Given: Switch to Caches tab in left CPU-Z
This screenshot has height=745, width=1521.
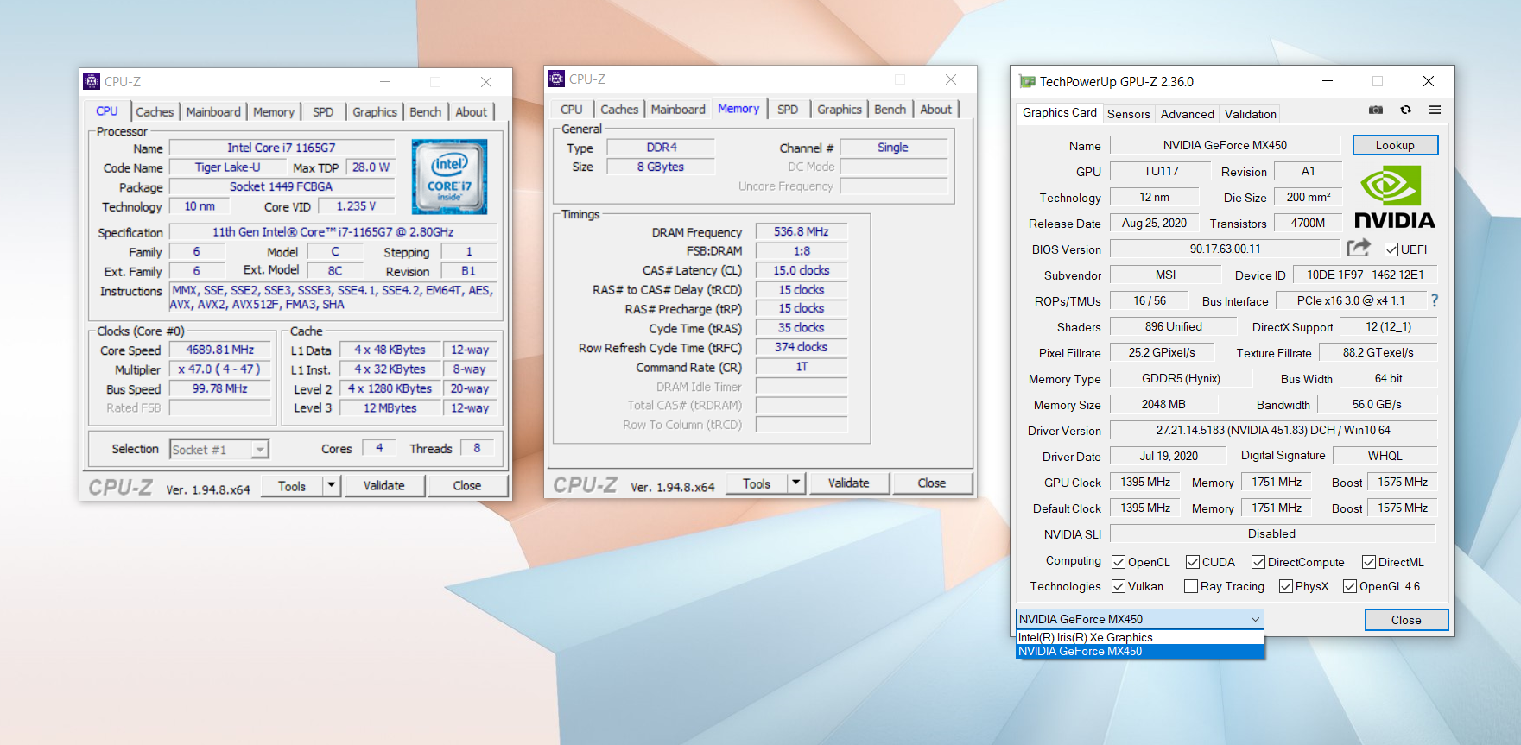Looking at the screenshot, I should (155, 112).
